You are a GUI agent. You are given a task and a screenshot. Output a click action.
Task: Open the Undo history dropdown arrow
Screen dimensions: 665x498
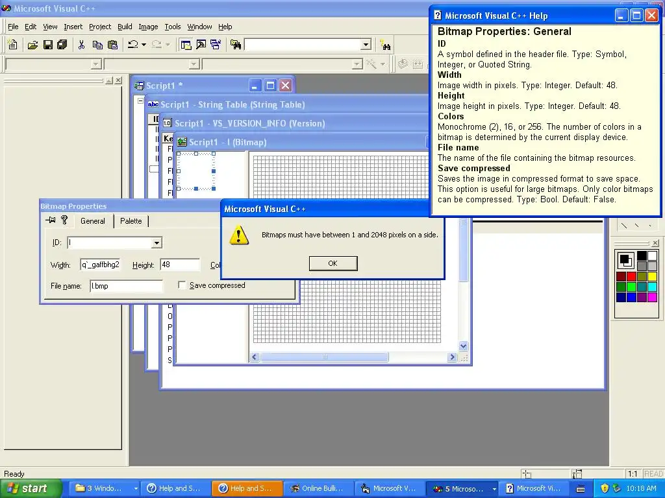[144, 45]
